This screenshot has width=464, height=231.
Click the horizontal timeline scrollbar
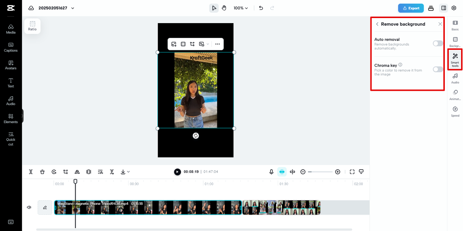[x=194, y=229]
